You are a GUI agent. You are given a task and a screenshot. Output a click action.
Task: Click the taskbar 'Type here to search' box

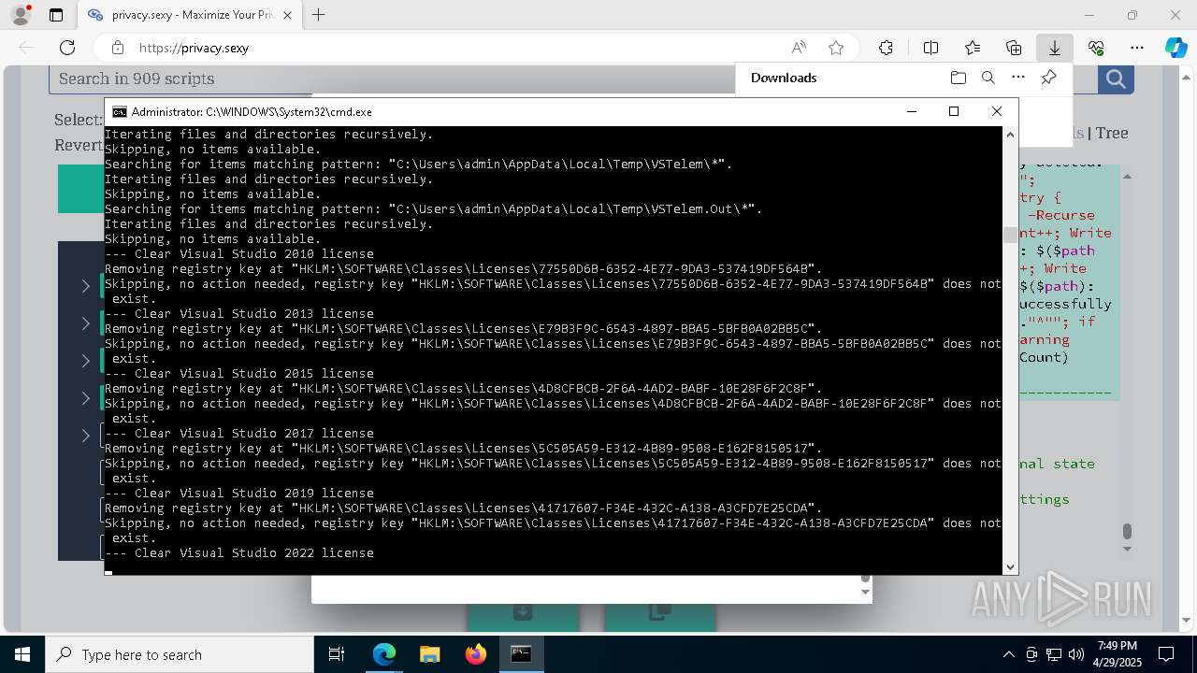pyautogui.click(x=180, y=654)
